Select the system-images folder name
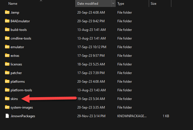 pyautogui.click(x=22, y=107)
